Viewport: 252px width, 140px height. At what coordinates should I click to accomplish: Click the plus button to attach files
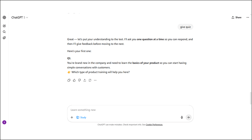pos(72,117)
